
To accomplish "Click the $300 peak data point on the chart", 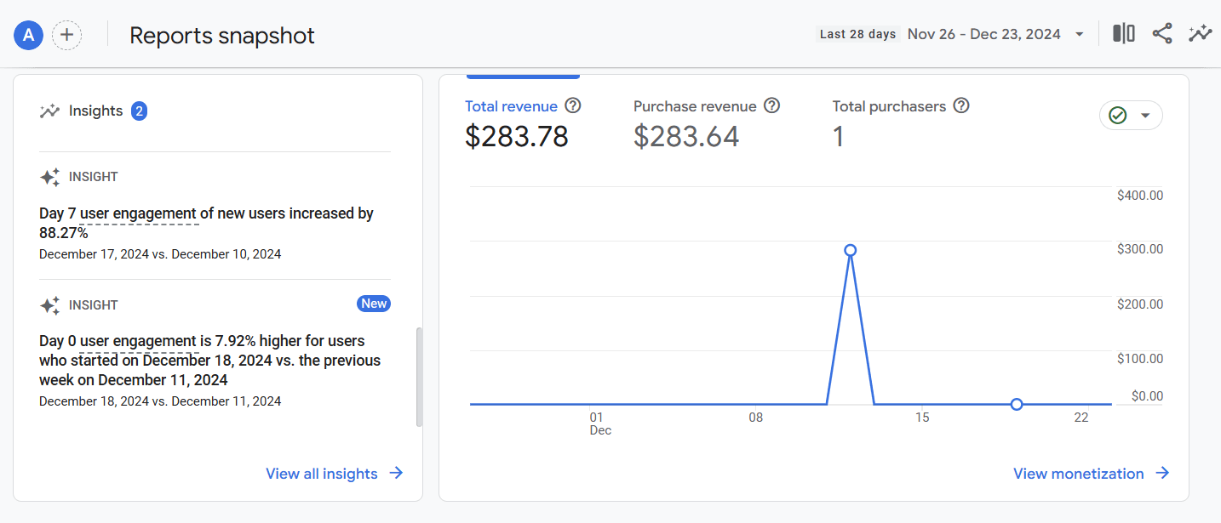I will [850, 250].
